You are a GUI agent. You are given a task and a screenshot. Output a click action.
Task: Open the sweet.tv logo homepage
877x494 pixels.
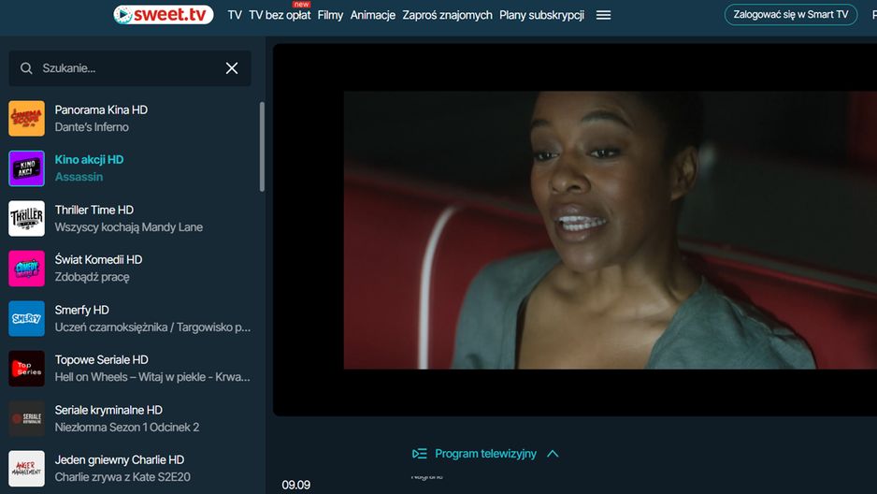coord(164,15)
